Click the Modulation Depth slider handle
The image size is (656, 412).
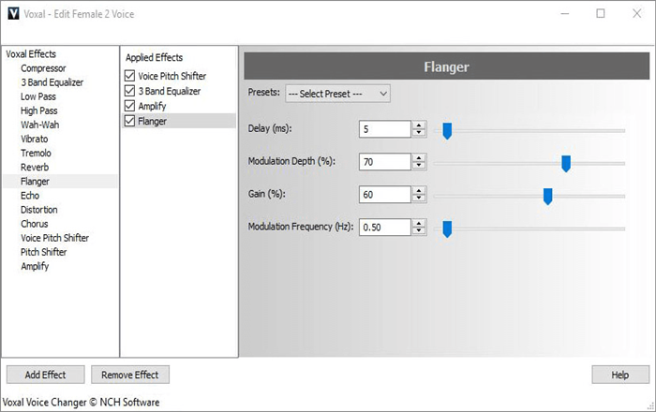tap(566, 163)
